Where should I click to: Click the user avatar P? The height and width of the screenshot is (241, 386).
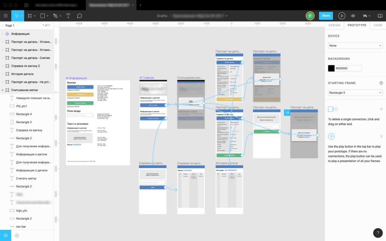(310, 16)
